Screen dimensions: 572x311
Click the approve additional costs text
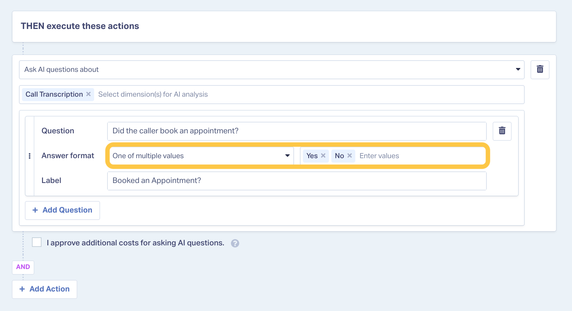[135, 243]
